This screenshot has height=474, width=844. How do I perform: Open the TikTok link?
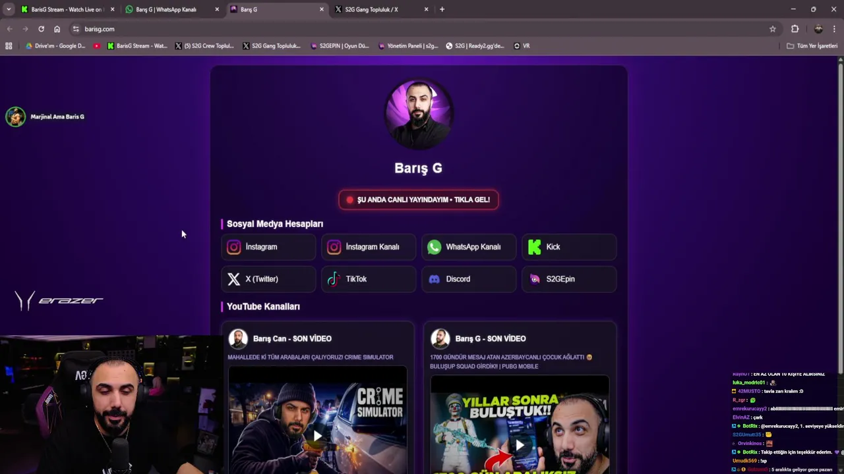(369, 279)
